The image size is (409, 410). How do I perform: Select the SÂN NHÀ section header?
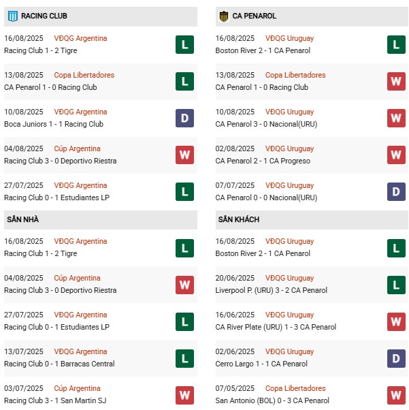(x=23, y=219)
